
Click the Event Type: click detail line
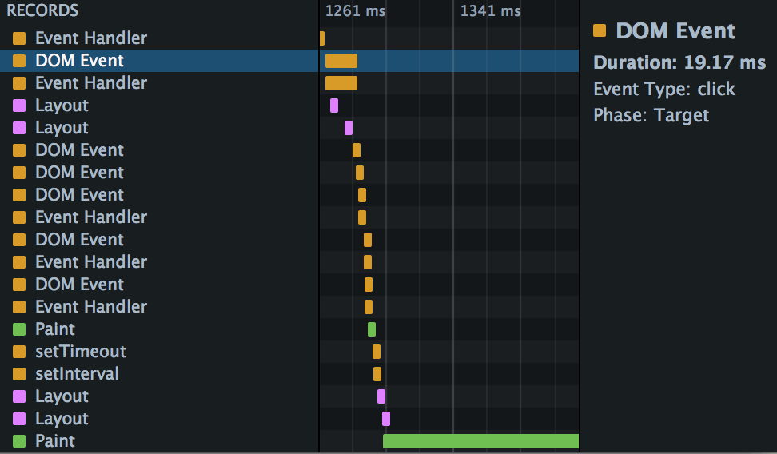click(664, 89)
